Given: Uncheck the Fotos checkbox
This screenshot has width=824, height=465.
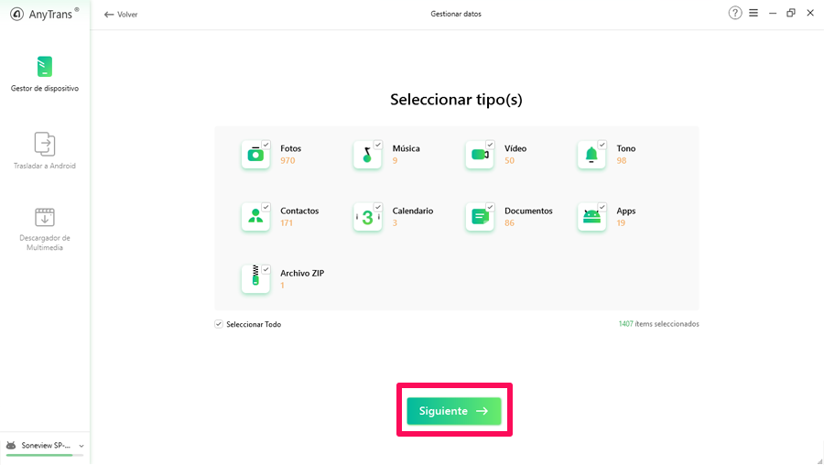Looking at the screenshot, I should [x=266, y=145].
